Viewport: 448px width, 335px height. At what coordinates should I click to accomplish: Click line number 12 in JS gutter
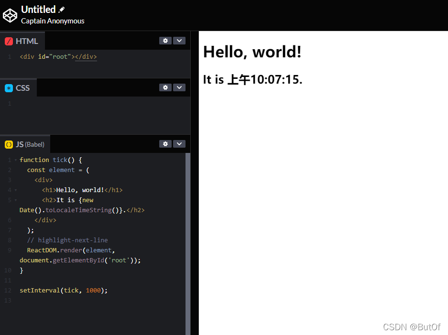8,291
